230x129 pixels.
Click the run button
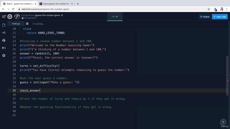(115, 16)
